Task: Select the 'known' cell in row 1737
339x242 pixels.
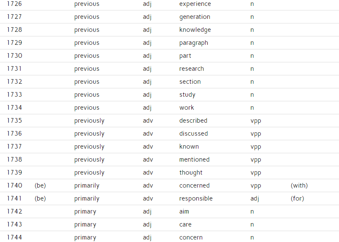Action: 189,147
